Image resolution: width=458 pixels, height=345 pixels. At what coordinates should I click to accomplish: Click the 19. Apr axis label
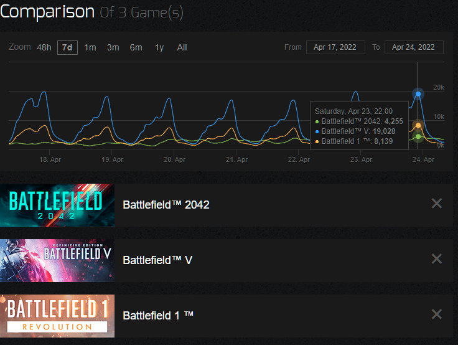pyautogui.click(x=113, y=159)
